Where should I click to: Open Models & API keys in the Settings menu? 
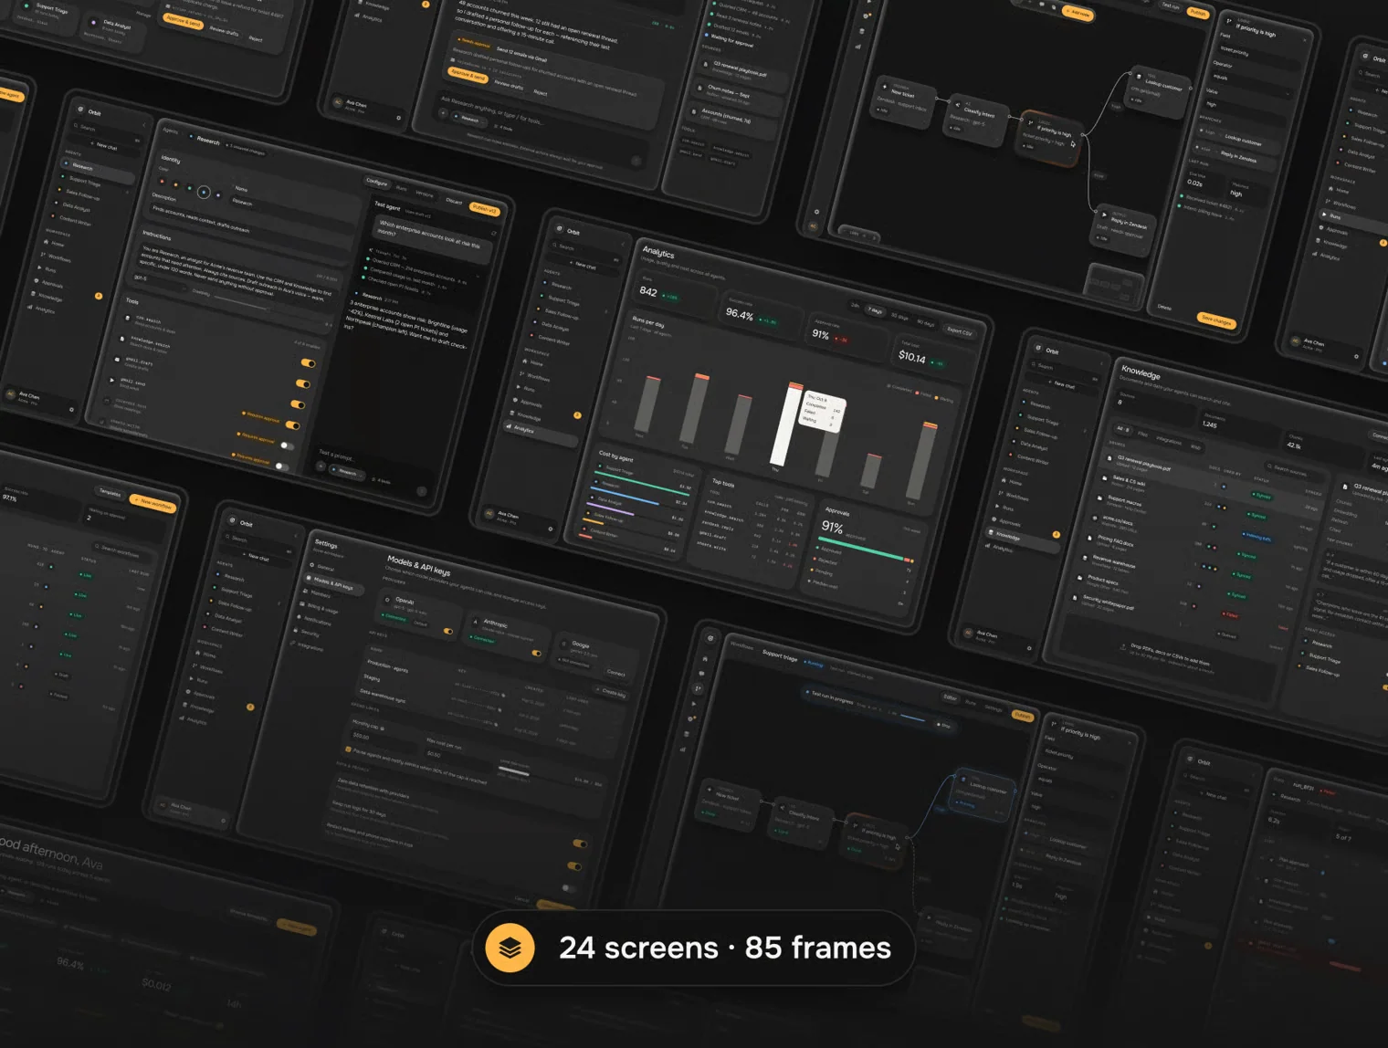(x=332, y=582)
